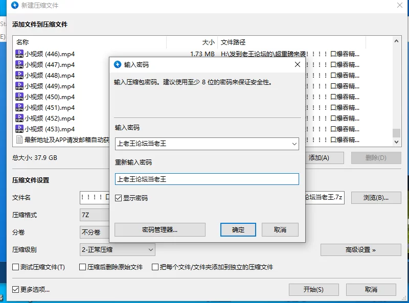This screenshot has width=409, height=303.
Task: Click the app logo in 新建压缩文件 title bar
Action: [15, 5]
